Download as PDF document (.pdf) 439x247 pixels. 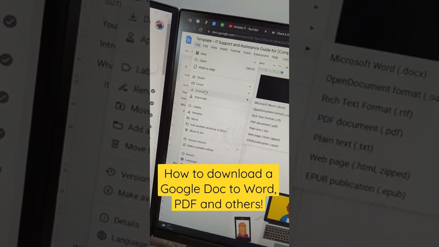pyautogui.click(x=264, y=124)
